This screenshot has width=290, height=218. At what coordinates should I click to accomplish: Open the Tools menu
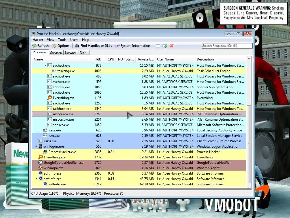pyautogui.click(x=62, y=40)
